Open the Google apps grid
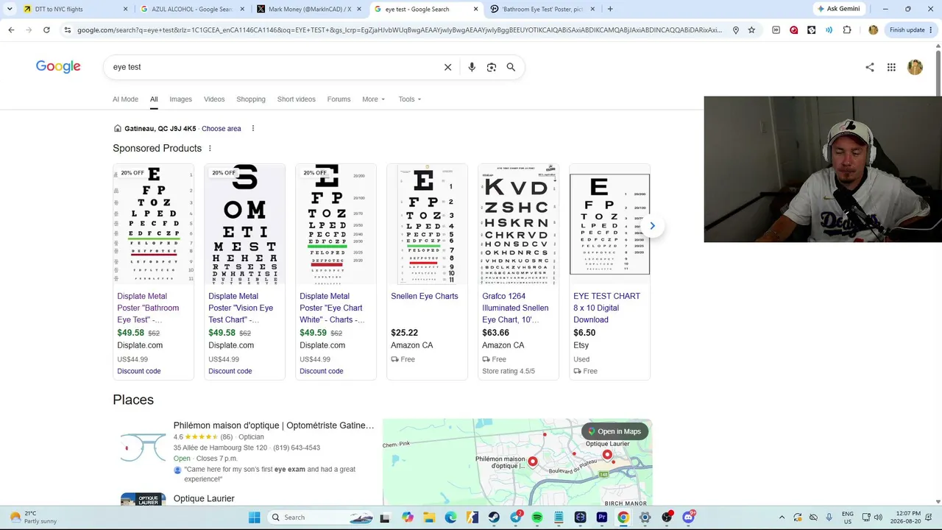 coord(891,67)
